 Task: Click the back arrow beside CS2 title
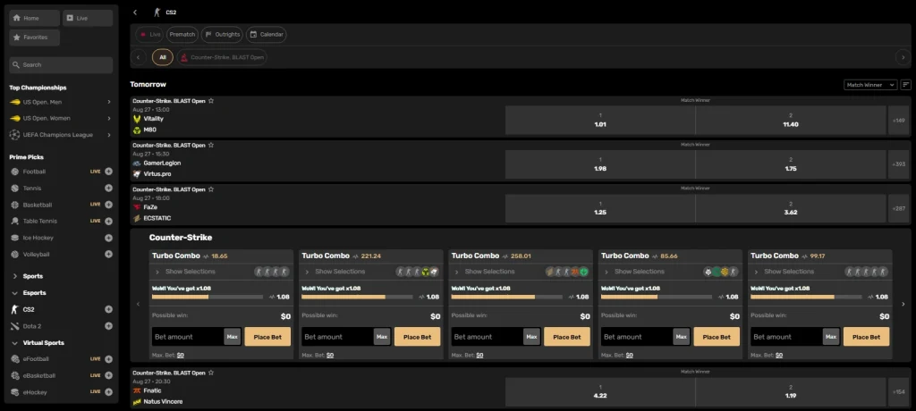(135, 13)
